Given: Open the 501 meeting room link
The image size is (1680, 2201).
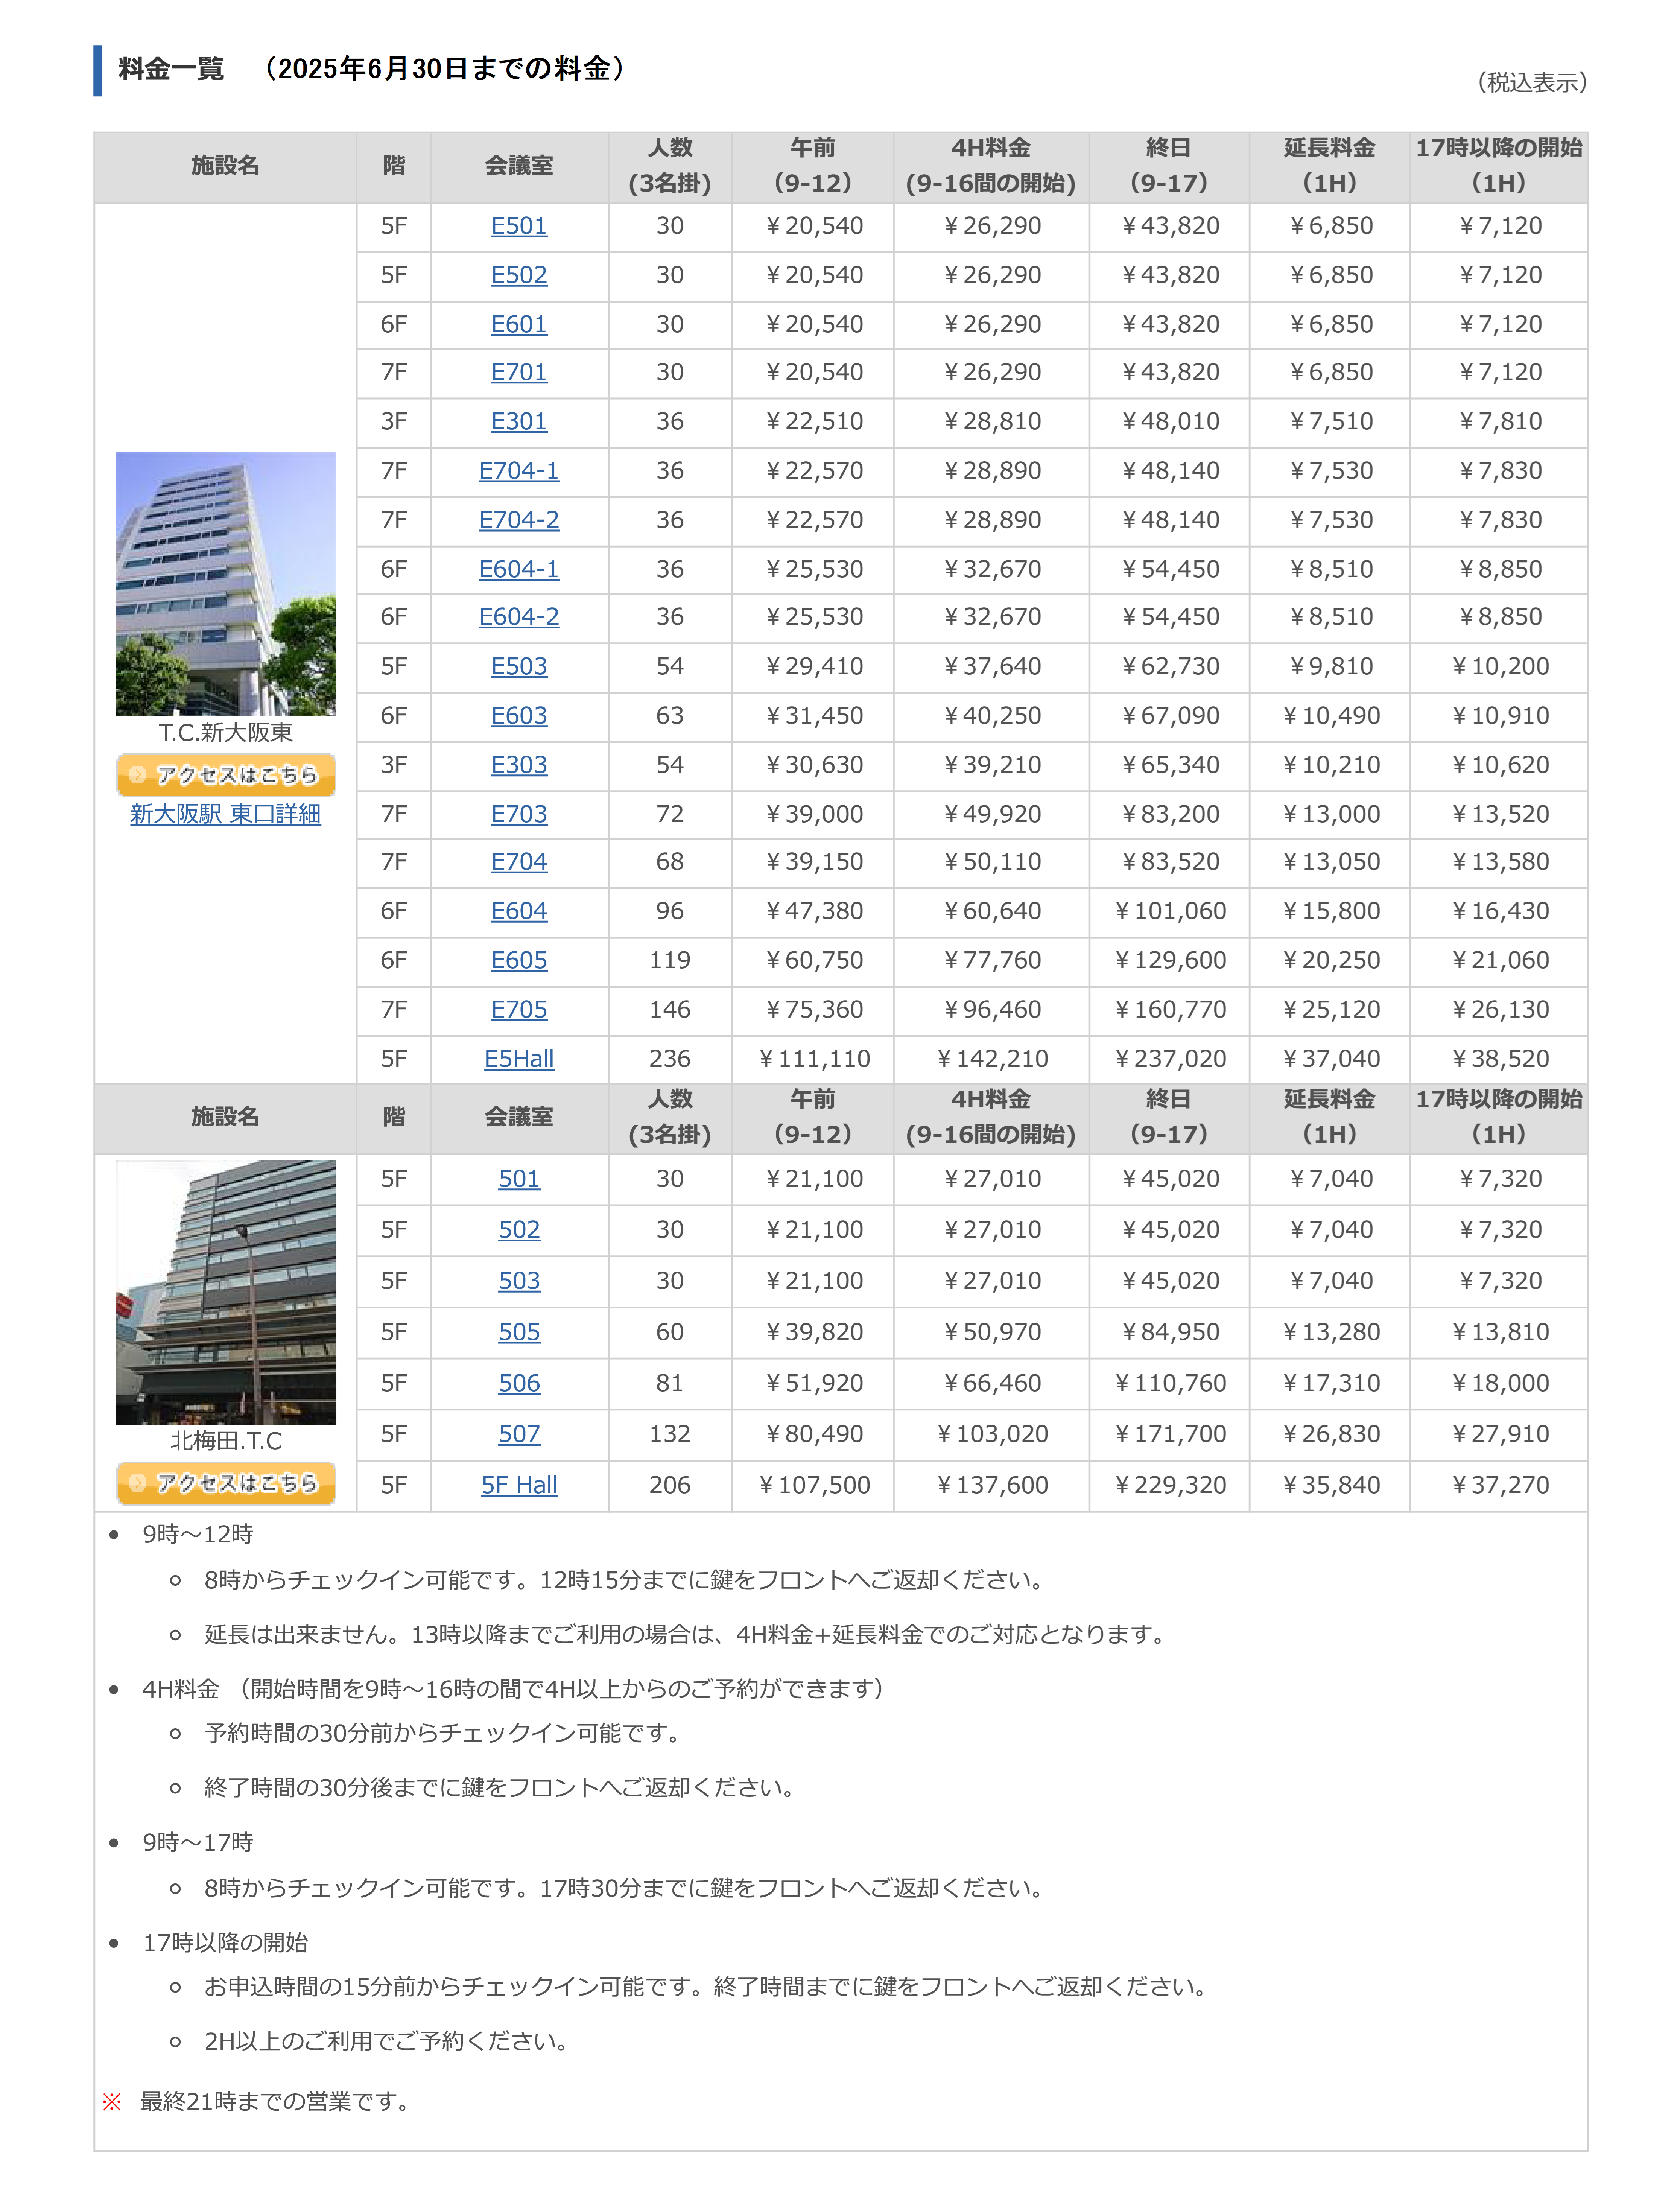Looking at the screenshot, I should (x=519, y=1179).
